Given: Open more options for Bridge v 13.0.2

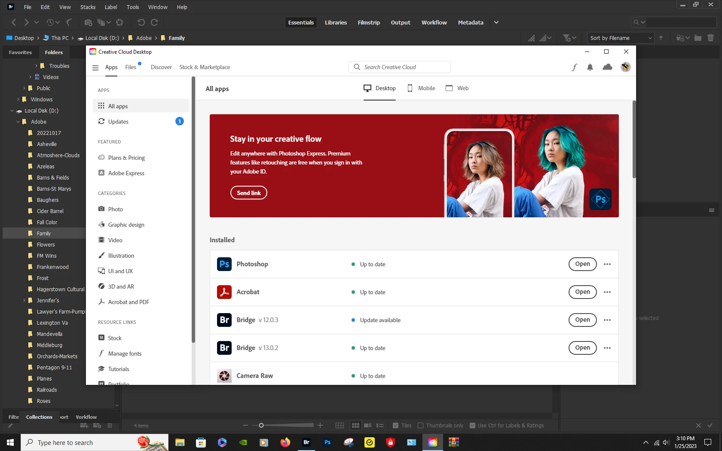Looking at the screenshot, I should (x=607, y=348).
